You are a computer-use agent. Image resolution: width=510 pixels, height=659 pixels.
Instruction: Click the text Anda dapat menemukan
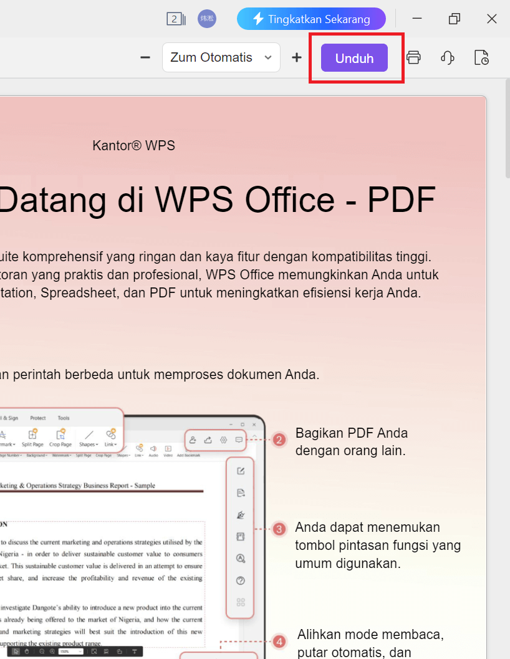367,527
